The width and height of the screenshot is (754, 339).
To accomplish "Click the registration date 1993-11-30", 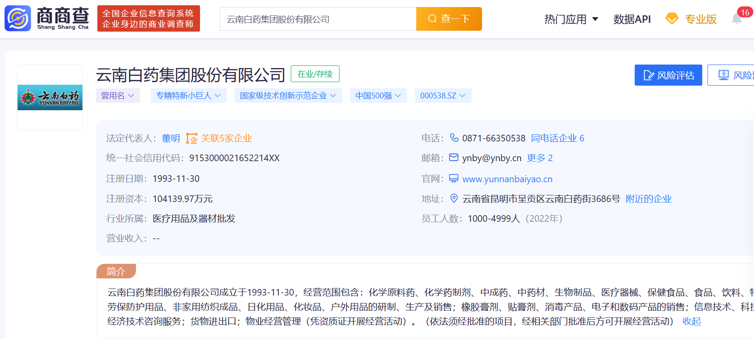I will pyautogui.click(x=176, y=179).
